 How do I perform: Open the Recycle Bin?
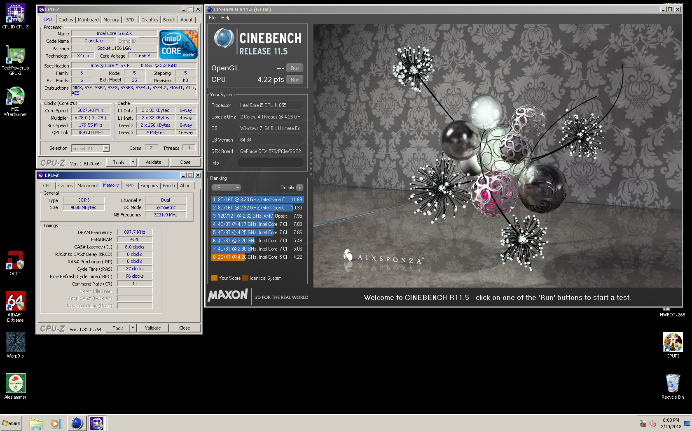tap(673, 386)
